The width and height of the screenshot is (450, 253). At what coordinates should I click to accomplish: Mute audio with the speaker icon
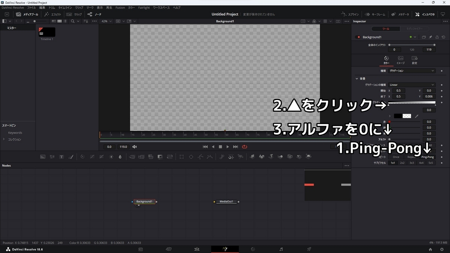click(x=135, y=147)
